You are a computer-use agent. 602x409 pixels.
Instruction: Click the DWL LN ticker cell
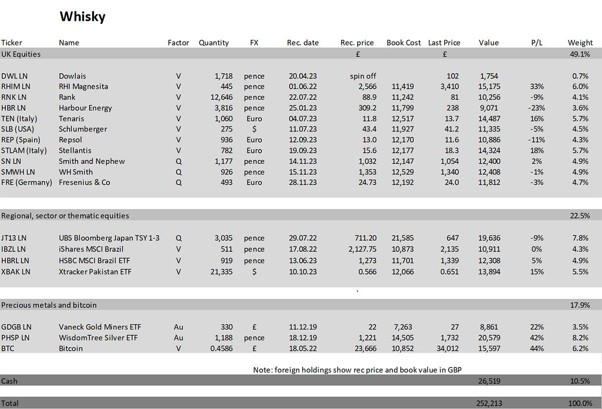pos(15,76)
